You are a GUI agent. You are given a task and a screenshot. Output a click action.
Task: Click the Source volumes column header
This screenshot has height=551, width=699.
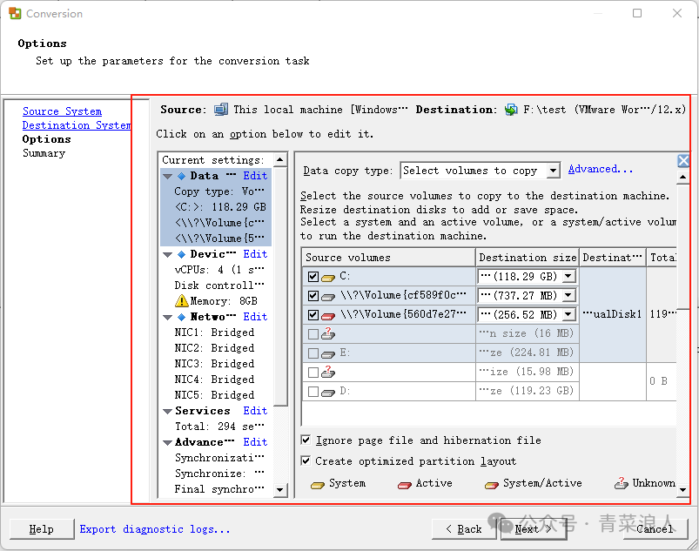tap(388, 258)
